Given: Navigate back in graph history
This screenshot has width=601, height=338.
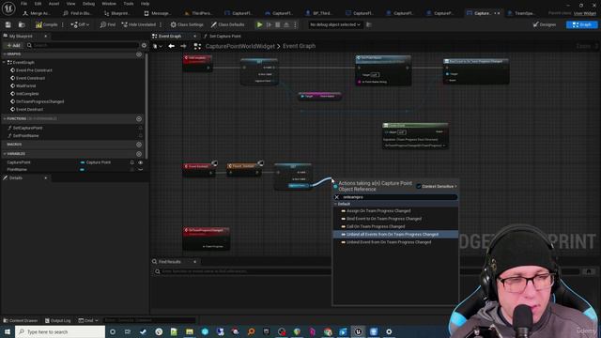Looking at the screenshot, I should pyautogui.click(x=171, y=46).
